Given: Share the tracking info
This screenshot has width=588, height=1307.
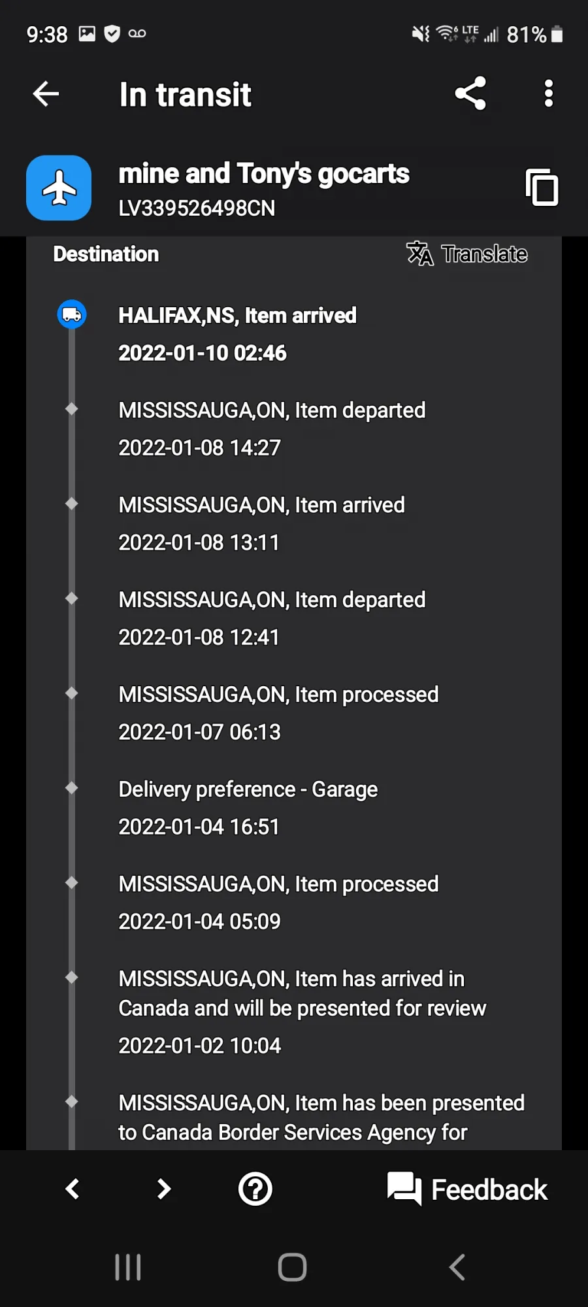Looking at the screenshot, I should pos(470,93).
